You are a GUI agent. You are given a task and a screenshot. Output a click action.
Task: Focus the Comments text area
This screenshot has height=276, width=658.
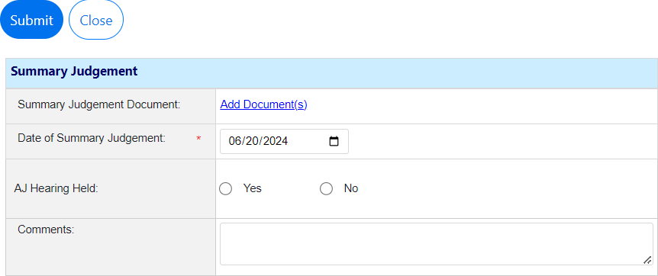[437, 244]
